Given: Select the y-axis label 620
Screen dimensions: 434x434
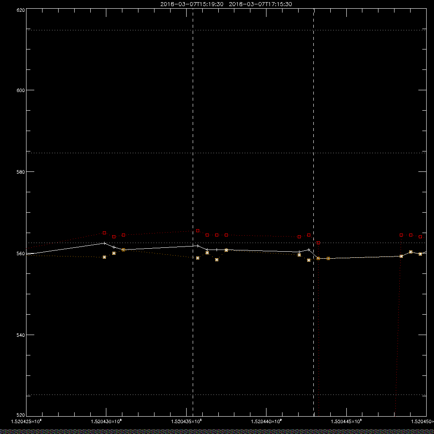Looking at the screenshot, I should [21, 10].
